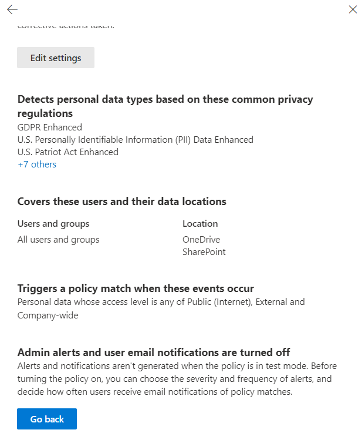Click the back arrow icon
The image size is (362, 433).
12,9
